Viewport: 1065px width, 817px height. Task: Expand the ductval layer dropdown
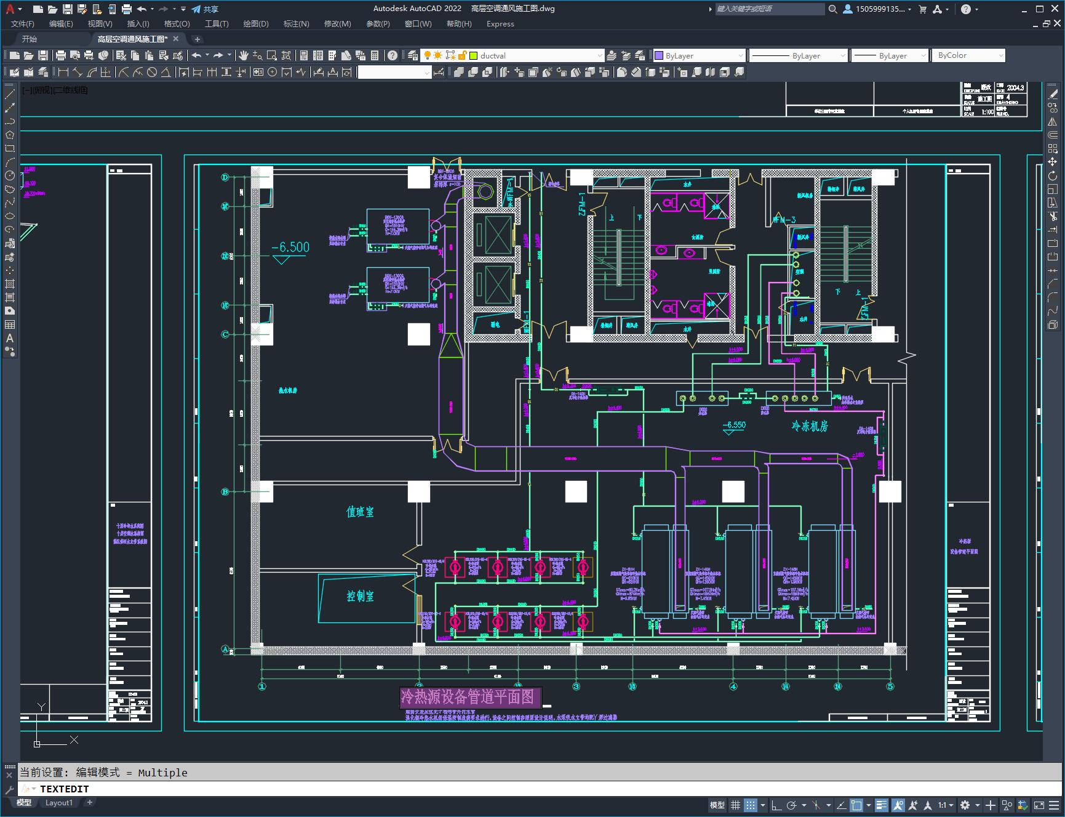[600, 55]
